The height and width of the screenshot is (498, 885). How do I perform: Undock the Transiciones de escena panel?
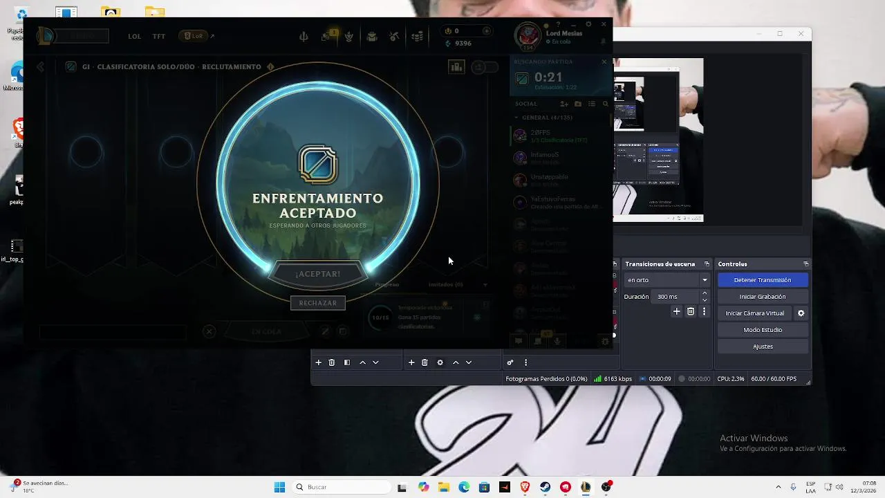[707, 264]
